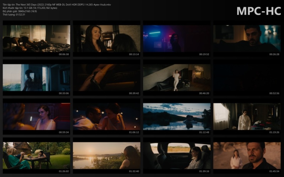Click the 00:26:28 timestamp label

(x=274, y=54)
